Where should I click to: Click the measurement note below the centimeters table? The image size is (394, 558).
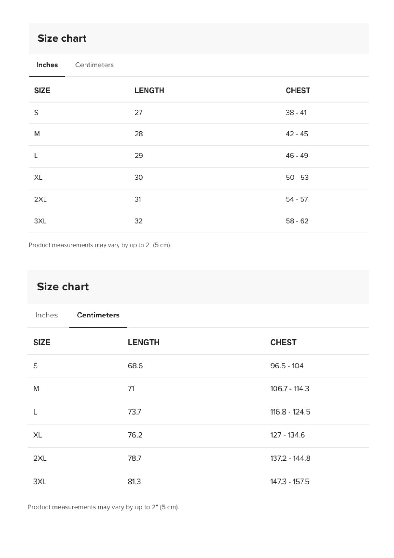click(103, 507)
